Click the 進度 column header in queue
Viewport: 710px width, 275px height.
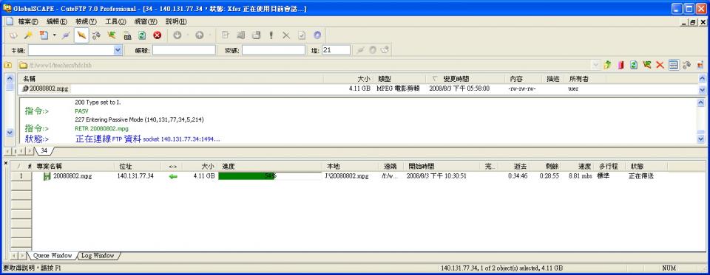271,167
